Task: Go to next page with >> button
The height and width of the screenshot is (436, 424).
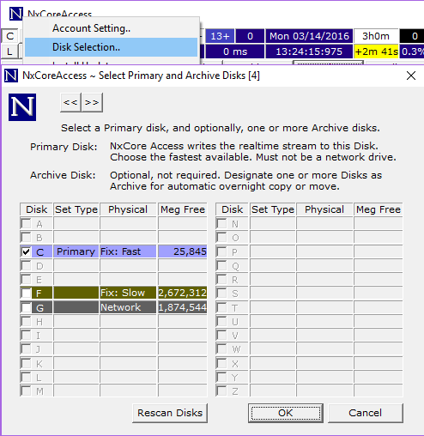Action: coord(92,102)
